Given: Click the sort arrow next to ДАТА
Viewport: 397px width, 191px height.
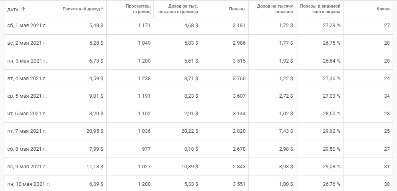Looking at the screenshot, I should pos(23,9).
